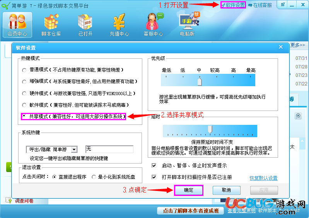Click the 软件设置 software settings link
This screenshot has height=218, width=309.
(233, 5)
